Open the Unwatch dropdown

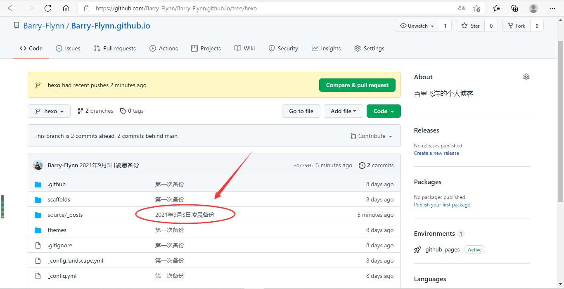coord(417,26)
